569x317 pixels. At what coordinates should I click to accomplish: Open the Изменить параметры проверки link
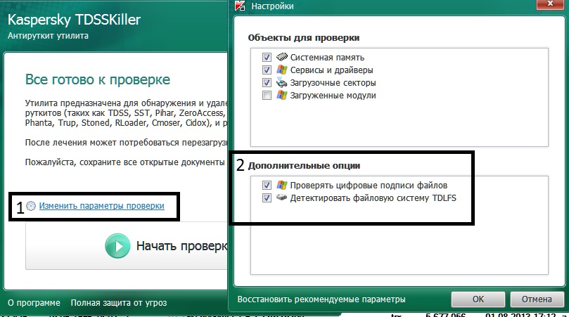click(x=101, y=206)
